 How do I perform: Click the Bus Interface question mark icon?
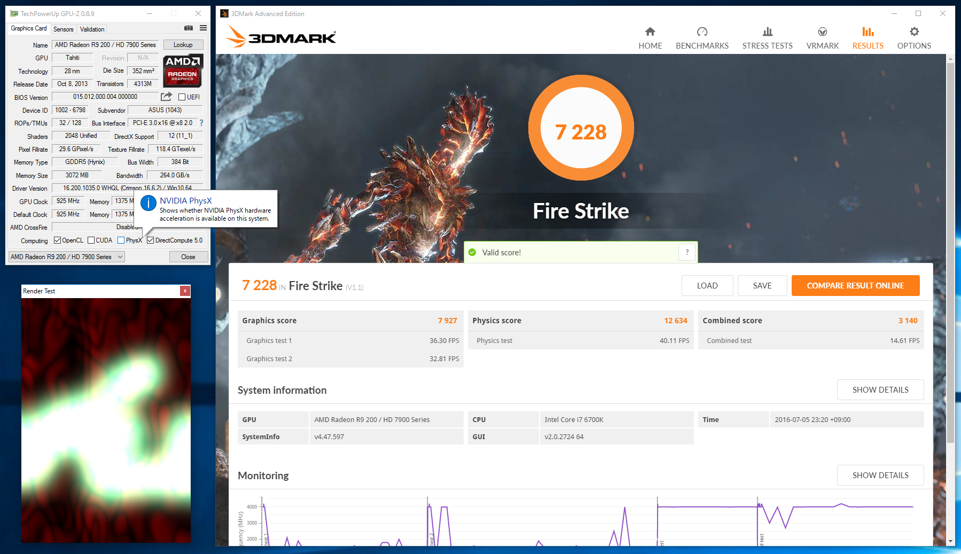pos(201,123)
